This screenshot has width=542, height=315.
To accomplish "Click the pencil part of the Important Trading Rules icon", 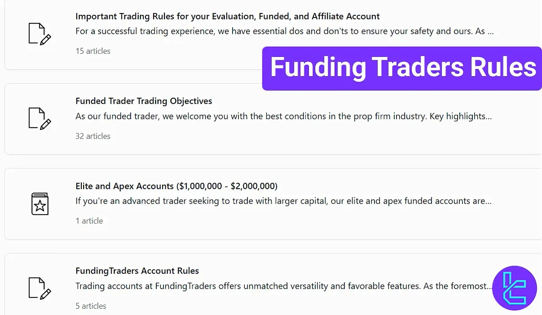I will [45, 40].
